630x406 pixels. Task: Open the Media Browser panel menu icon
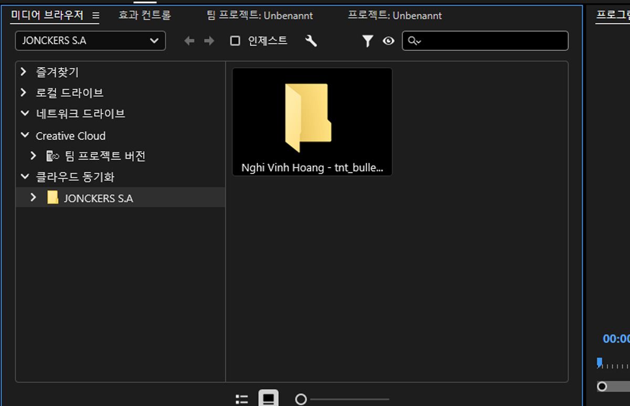tap(96, 16)
